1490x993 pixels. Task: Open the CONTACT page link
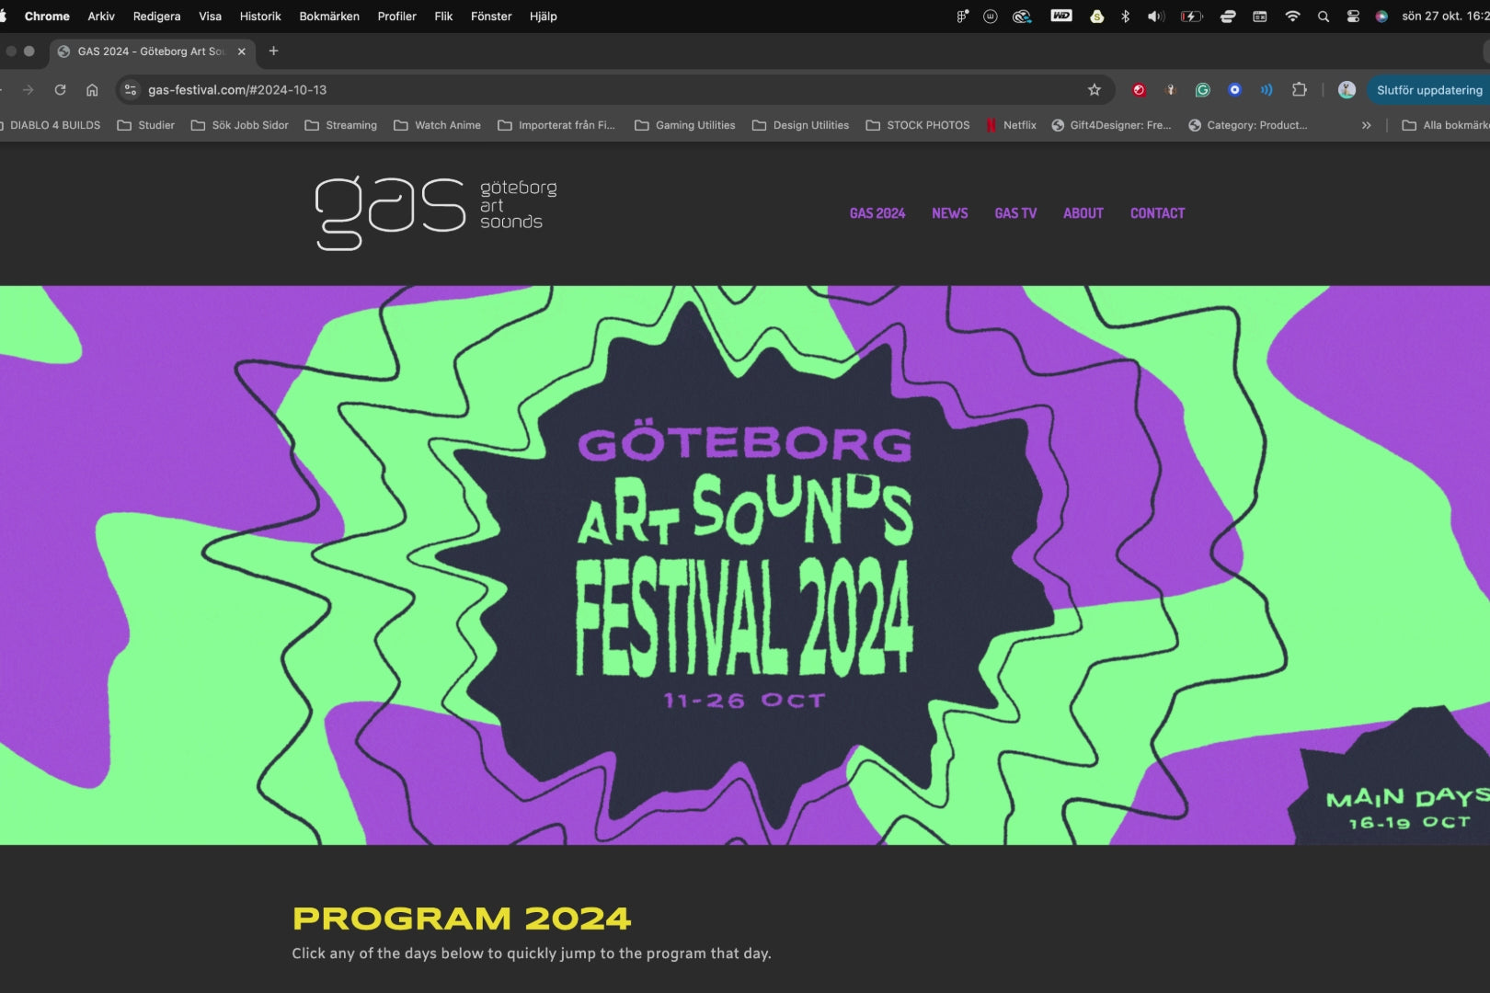tap(1157, 213)
